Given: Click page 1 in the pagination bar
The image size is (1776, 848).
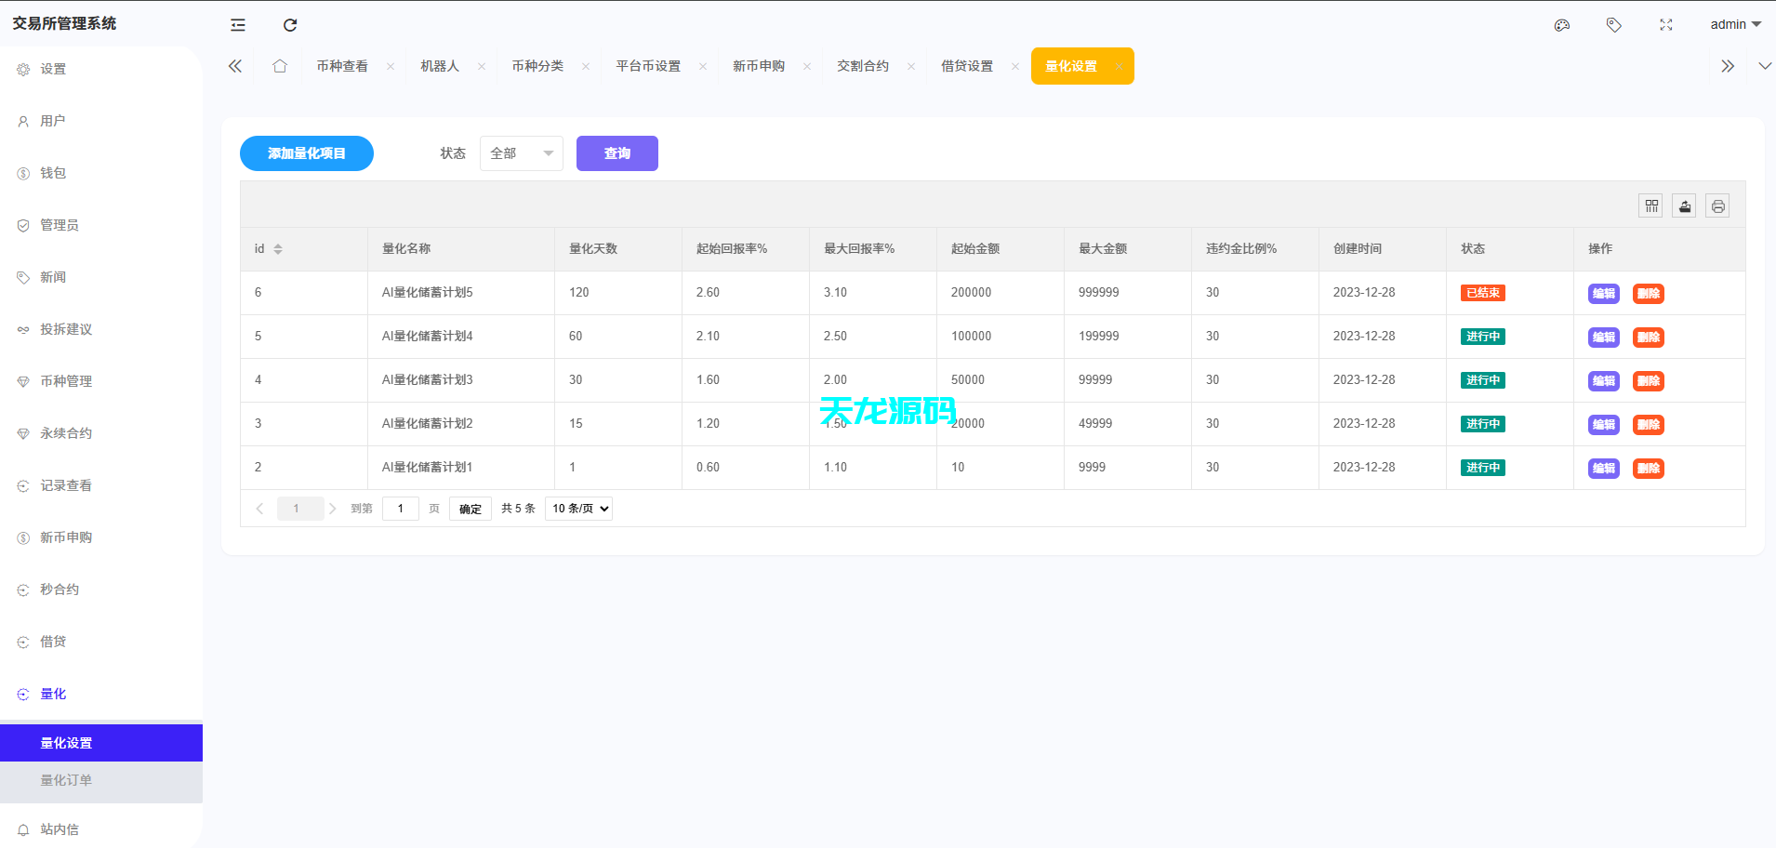Looking at the screenshot, I should coord(299,509).
